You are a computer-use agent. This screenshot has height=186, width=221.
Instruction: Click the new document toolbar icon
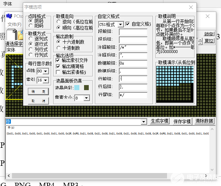pyautogui.click(x=12, y=34)
